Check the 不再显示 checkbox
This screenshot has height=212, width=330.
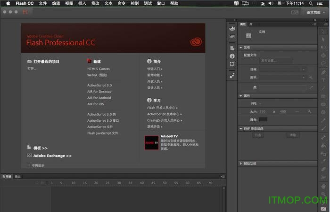28,165
